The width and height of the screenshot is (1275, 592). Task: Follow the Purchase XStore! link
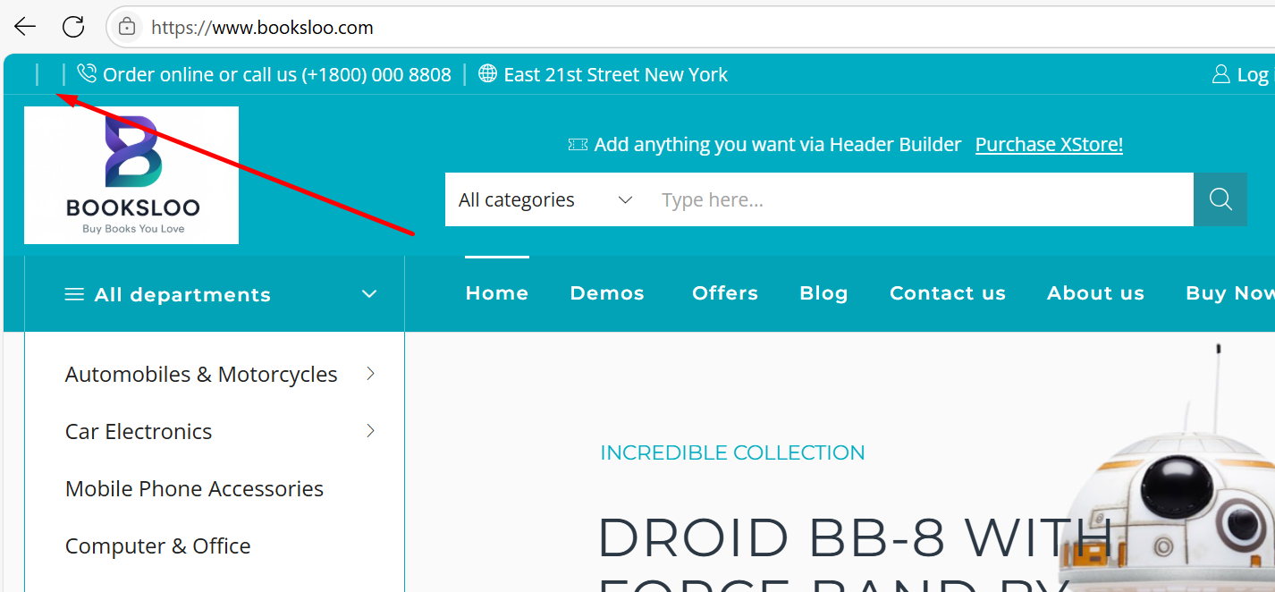click(1049, 144)
